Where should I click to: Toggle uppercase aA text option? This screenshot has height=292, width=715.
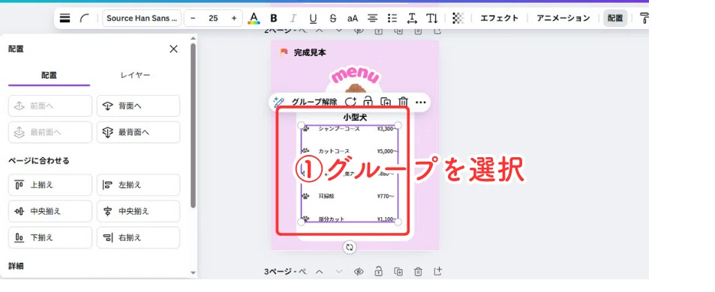(353, 18)
